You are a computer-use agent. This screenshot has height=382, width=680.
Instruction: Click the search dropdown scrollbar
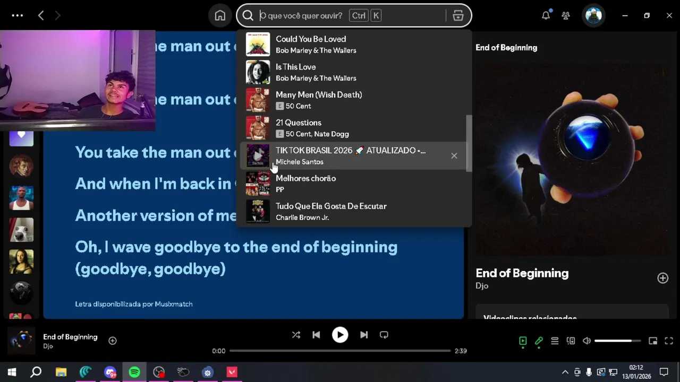pyautogui.click(x=469, y=143)
